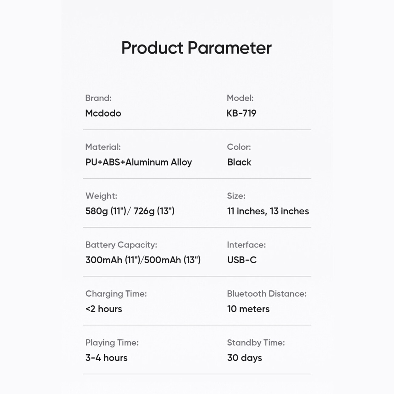The height and width of the screenshot is (394, 394).
Task: Click the Charging Time label
Action: [116, 293]
